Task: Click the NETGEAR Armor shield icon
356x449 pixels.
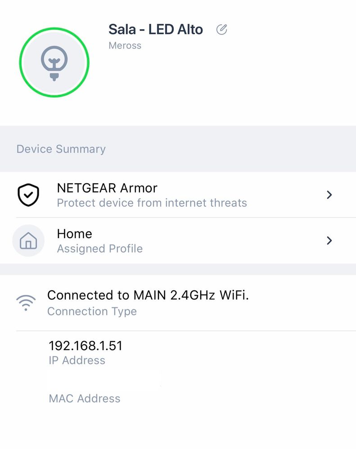Action: pyautogui.click(x=28, y=195)
